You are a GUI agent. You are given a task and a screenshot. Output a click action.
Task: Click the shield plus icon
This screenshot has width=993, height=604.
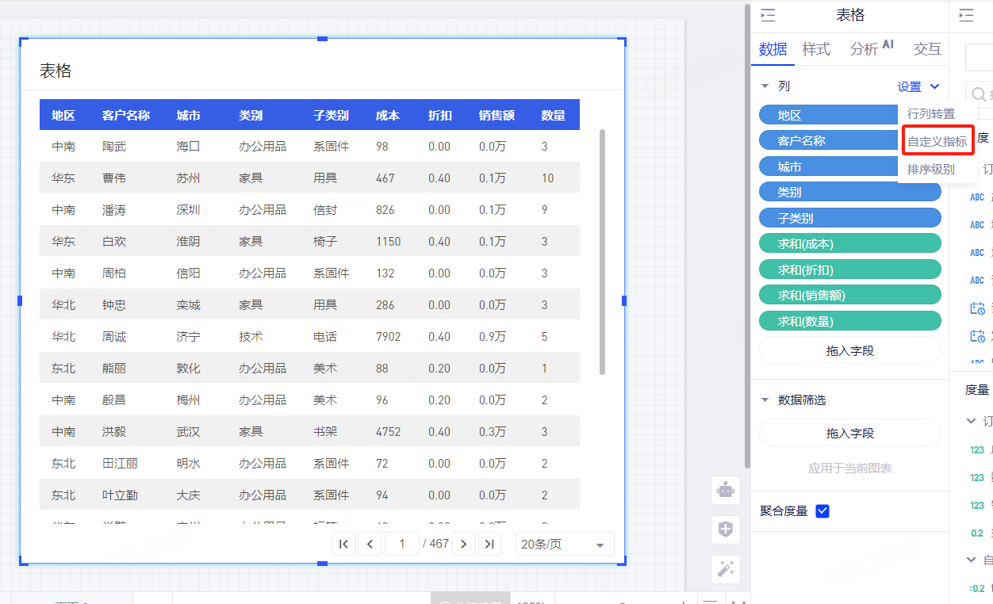click(x=725, y=529)
